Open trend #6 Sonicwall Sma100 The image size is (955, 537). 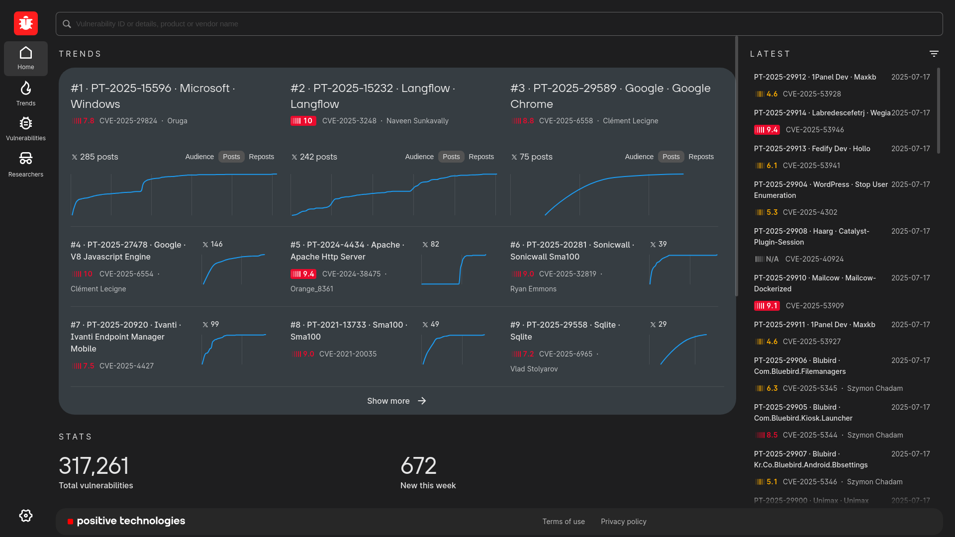(x=572, y=251)
